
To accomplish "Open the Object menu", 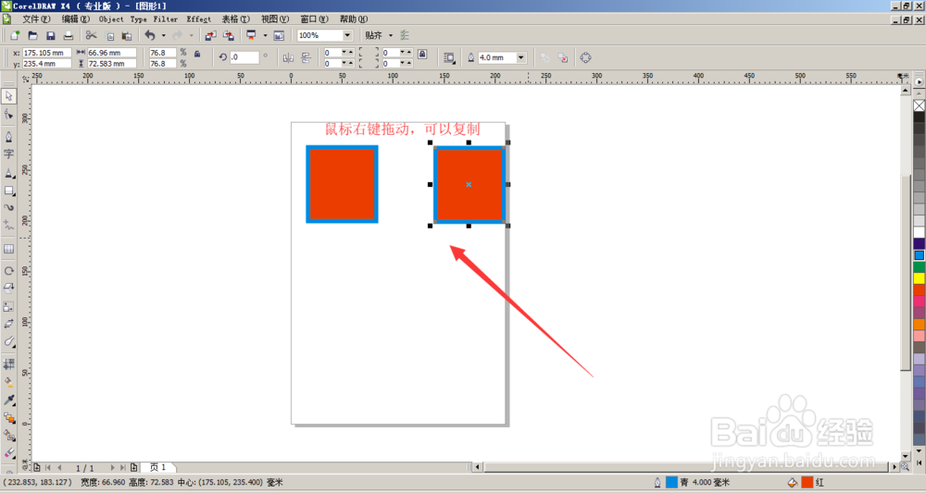I will click(112, 18).
